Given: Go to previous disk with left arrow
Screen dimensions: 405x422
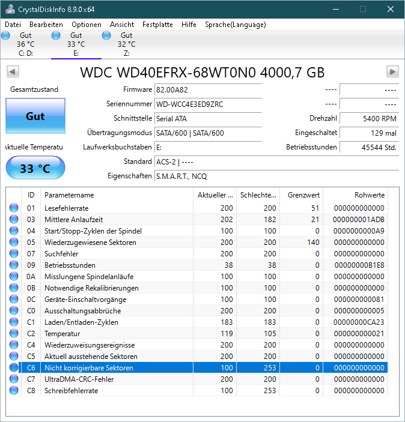Looking at the screenshot, I should pyautogui.click(x=13, y=72).
